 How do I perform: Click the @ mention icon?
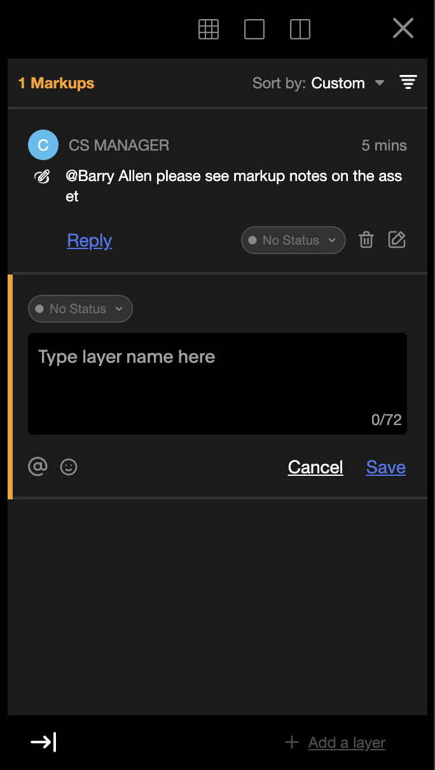point(38,466)
